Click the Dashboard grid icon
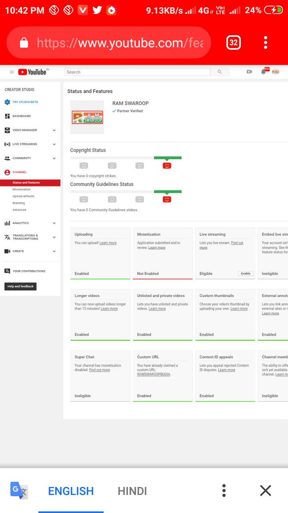 [7, 116]
